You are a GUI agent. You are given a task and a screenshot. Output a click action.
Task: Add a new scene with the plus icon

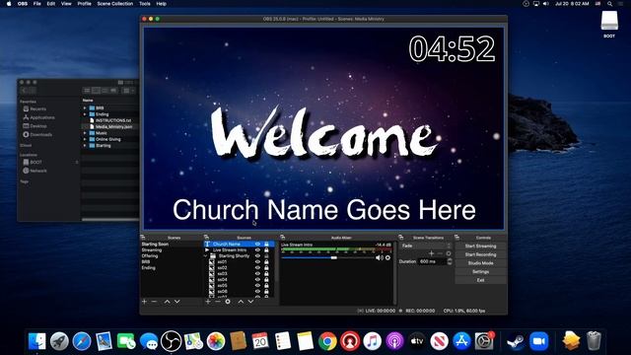(x=145, y=302)
